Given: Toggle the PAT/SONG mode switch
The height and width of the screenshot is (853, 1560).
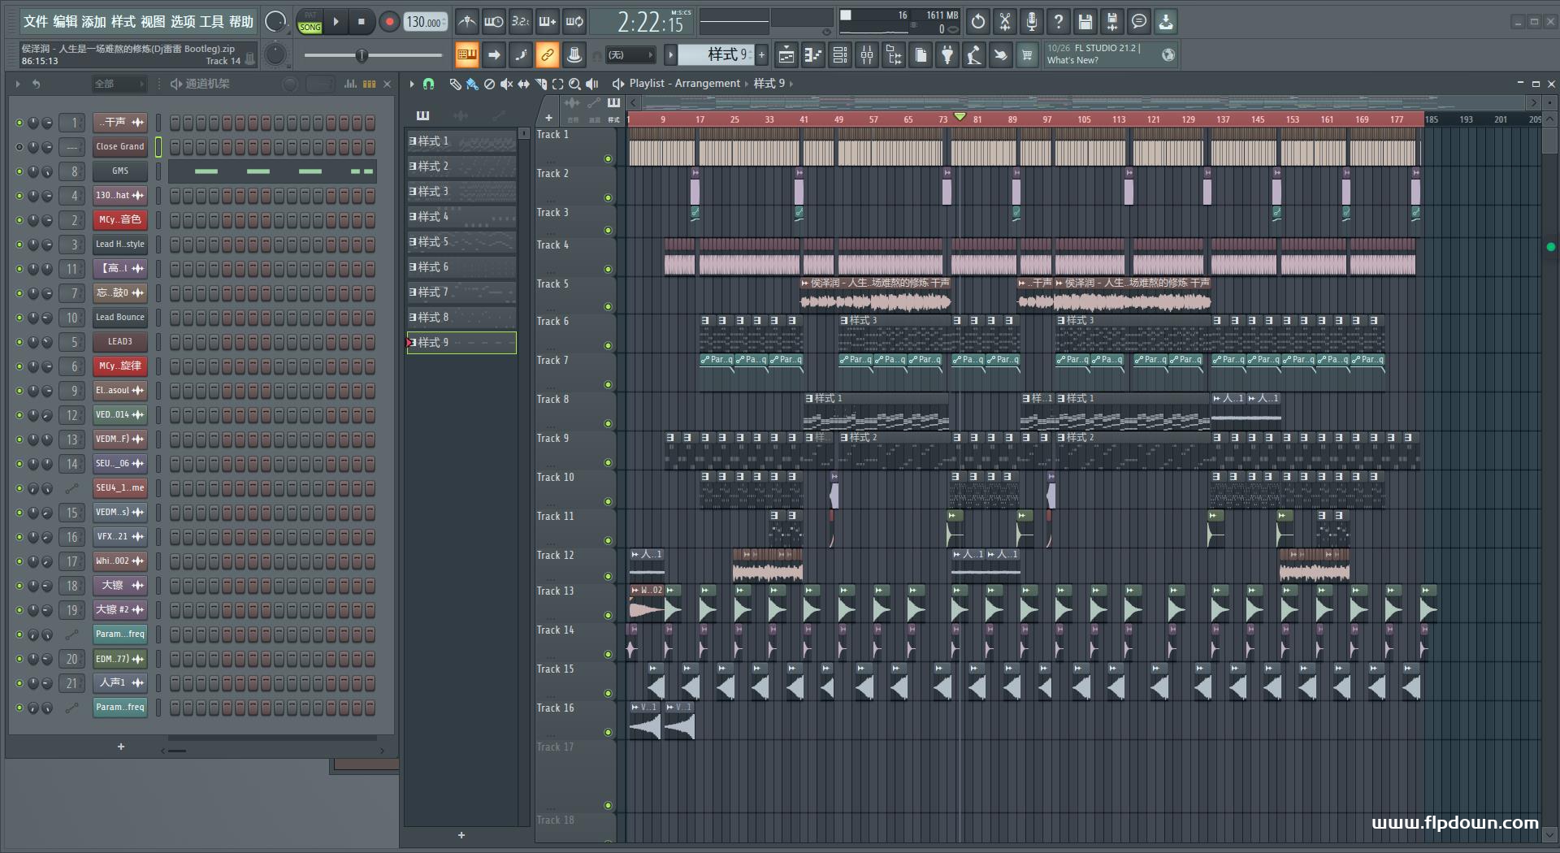Looking at the screenshot, I should [x=310, y=22].
